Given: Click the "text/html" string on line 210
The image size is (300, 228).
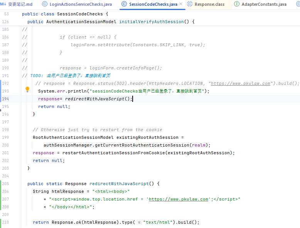Looking at the screenshot, I should click(x=158, y=222).
